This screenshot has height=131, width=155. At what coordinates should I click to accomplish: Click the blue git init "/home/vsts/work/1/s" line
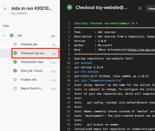coord(98,81)
